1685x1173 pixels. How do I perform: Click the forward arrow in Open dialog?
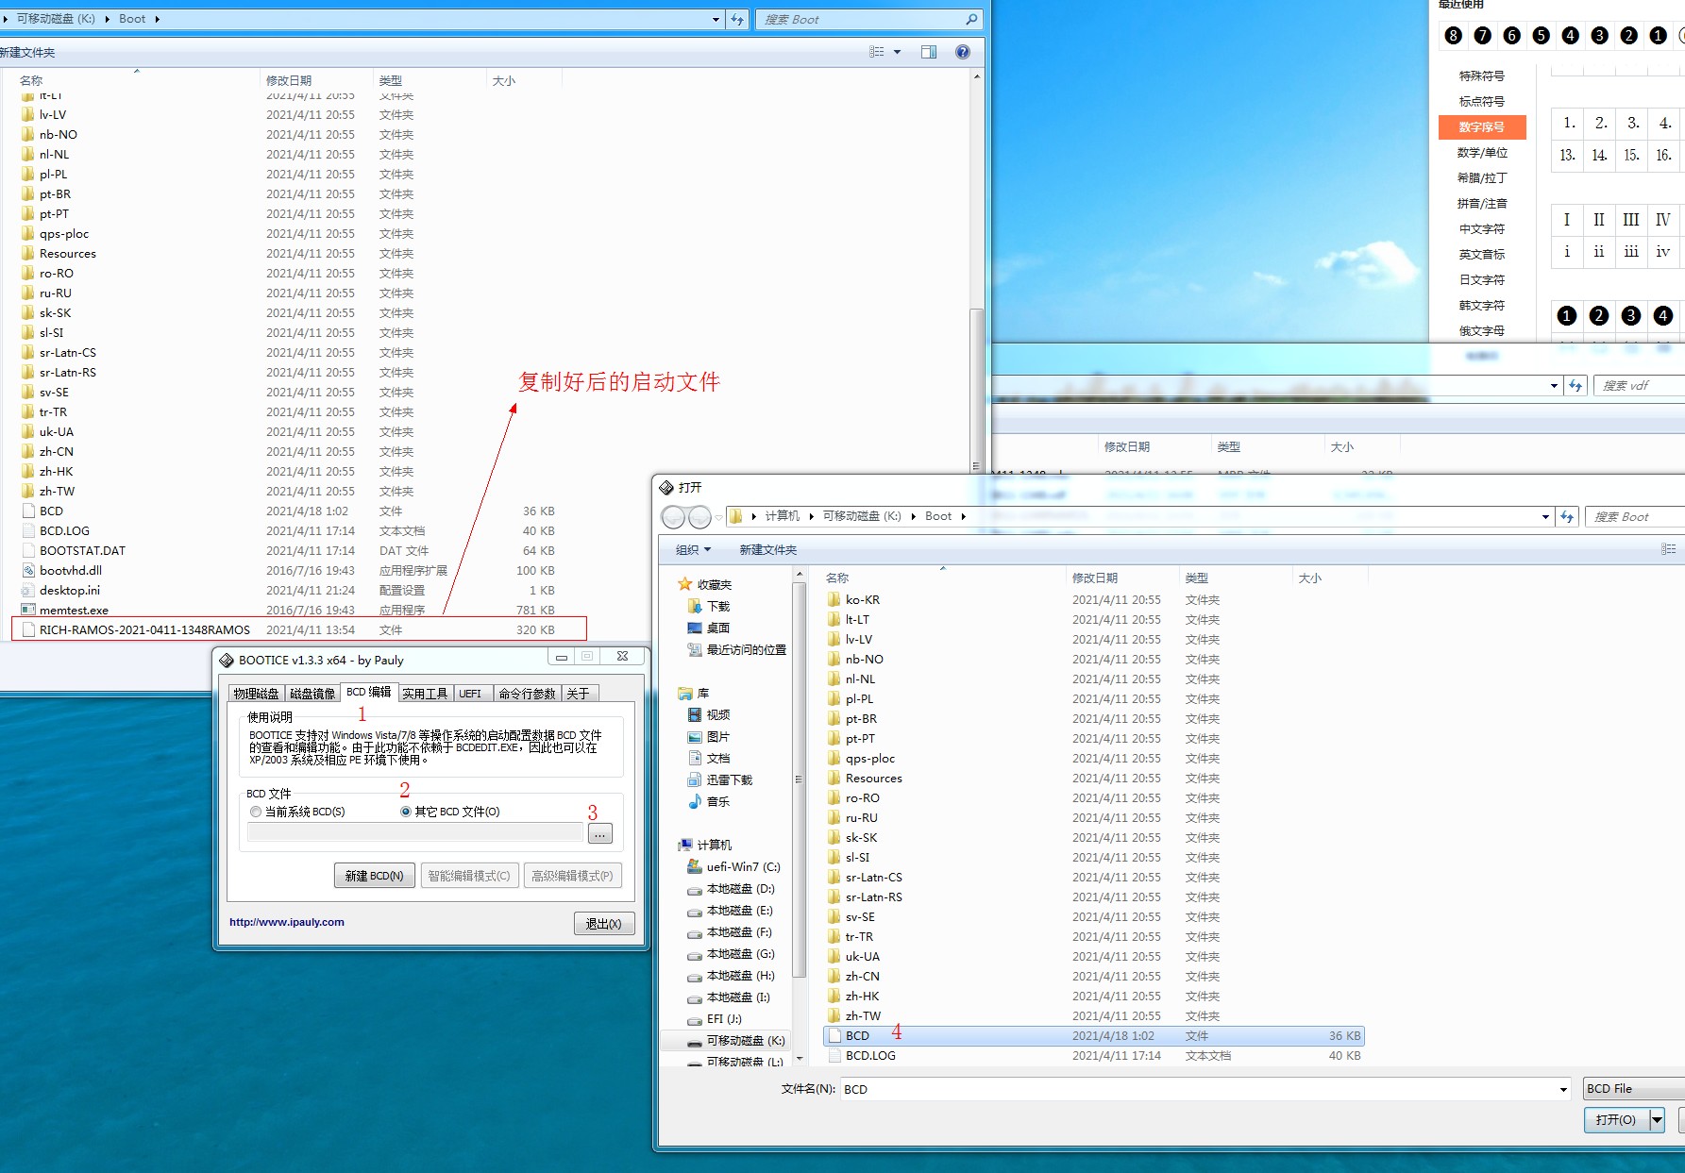pos(699,517)
